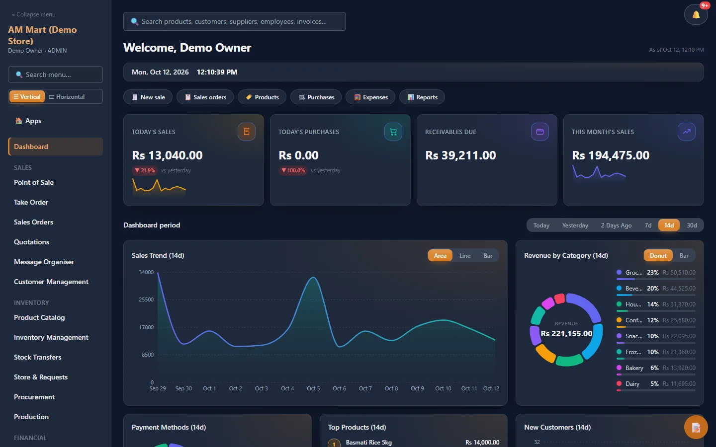
Task: Open Stock Transfers in sidebar
Action: click(x=55, y=357)
